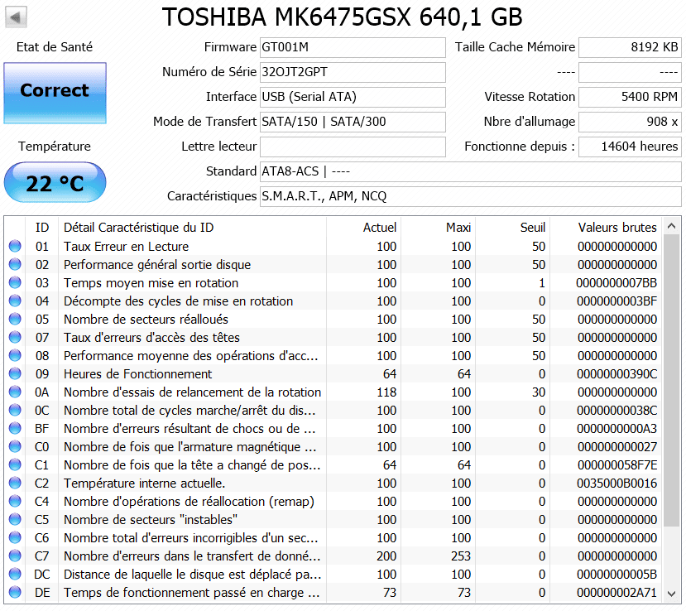Select the row Nombre d'opérations de réallocation (remap)
The height and width of the screenshot is (611, 686).
click(x=333, y=501)
